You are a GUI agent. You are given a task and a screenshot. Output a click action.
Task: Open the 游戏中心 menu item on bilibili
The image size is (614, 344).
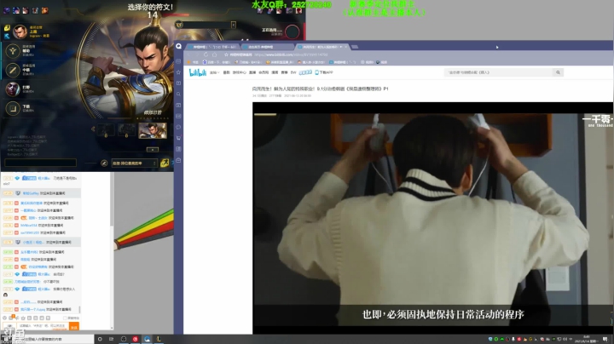(240, 72)
